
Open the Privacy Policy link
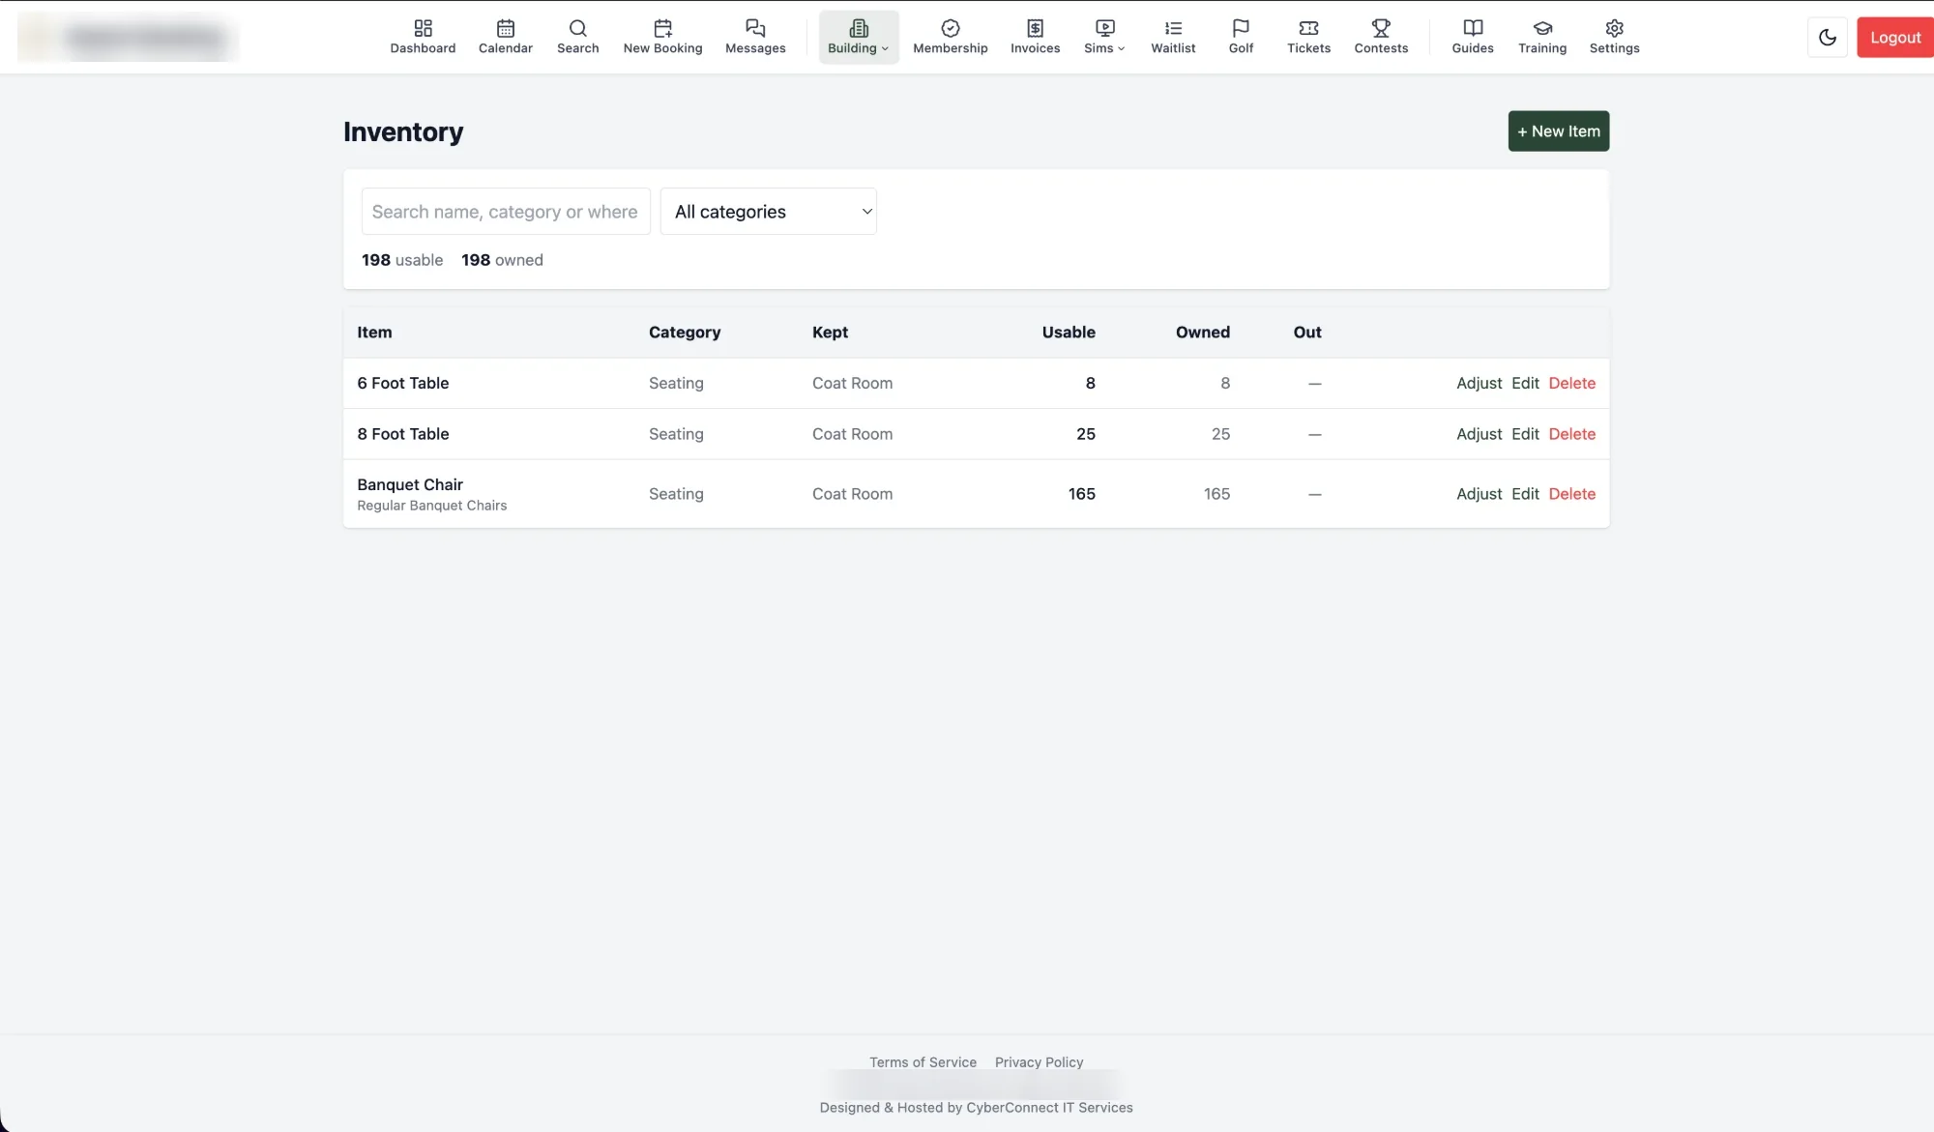[1039, 1061]
